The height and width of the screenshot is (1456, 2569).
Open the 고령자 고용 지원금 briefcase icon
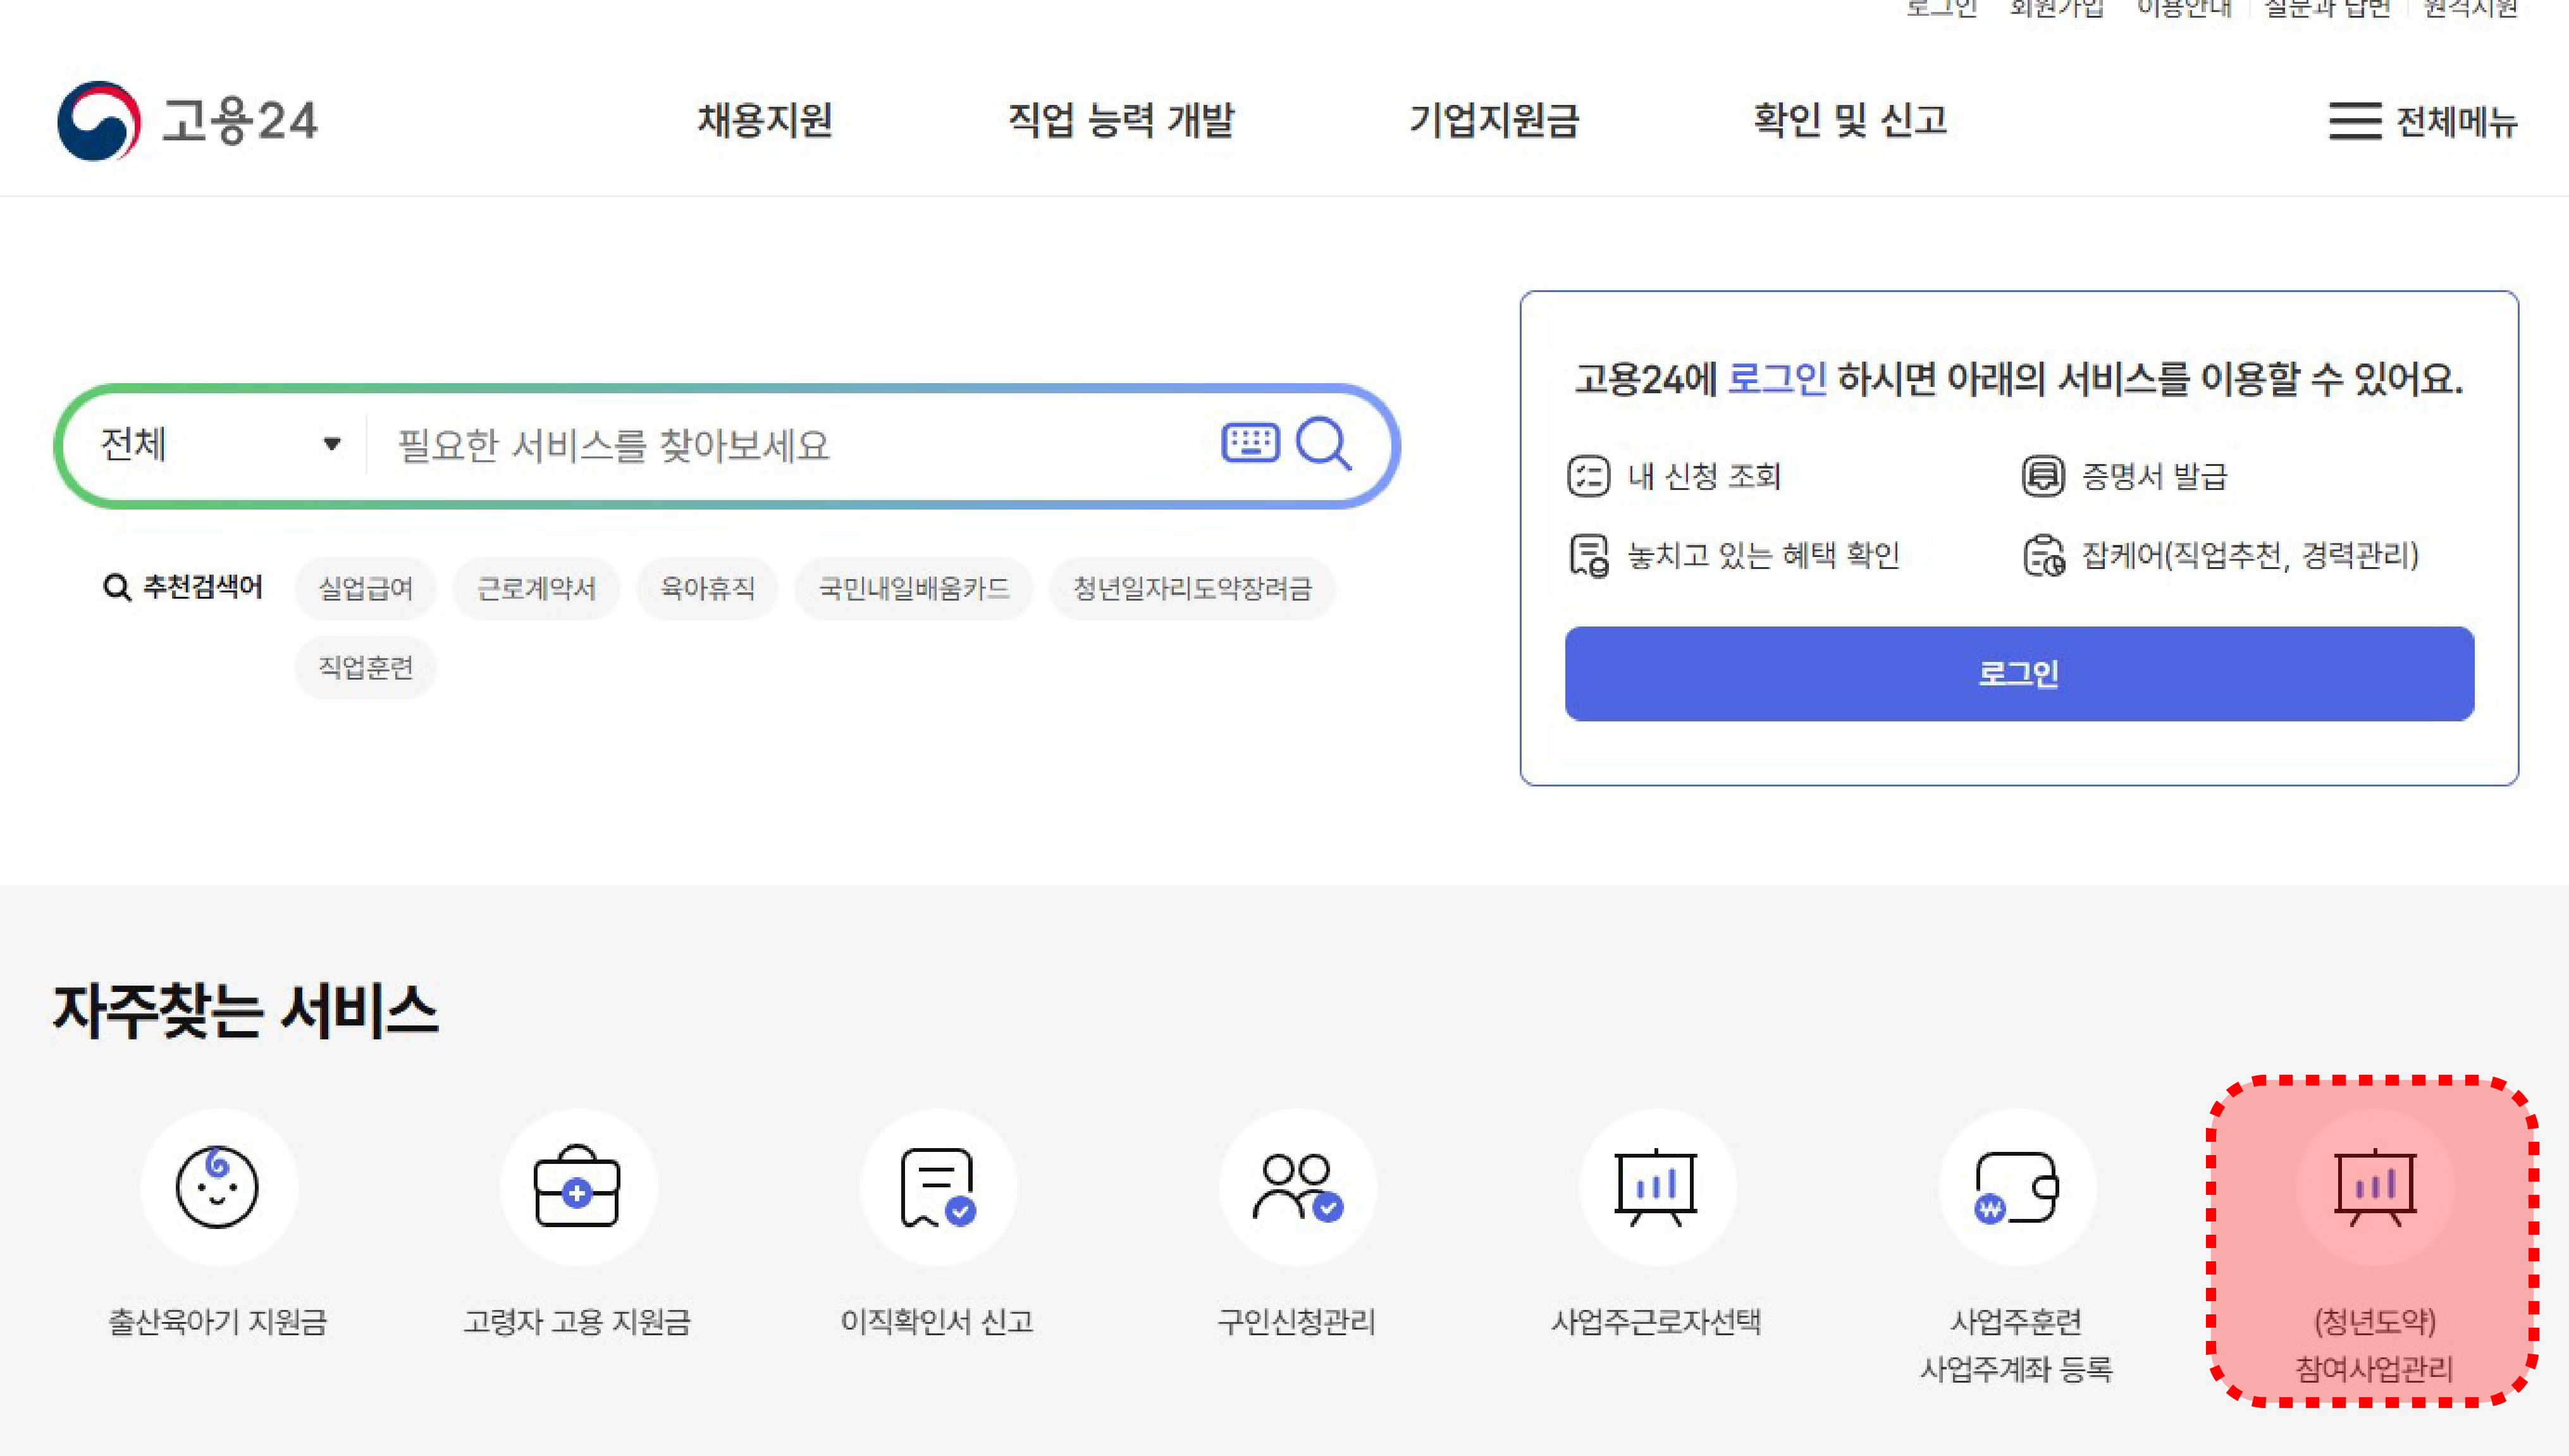pyautogui.click(x=577, y=1187)
